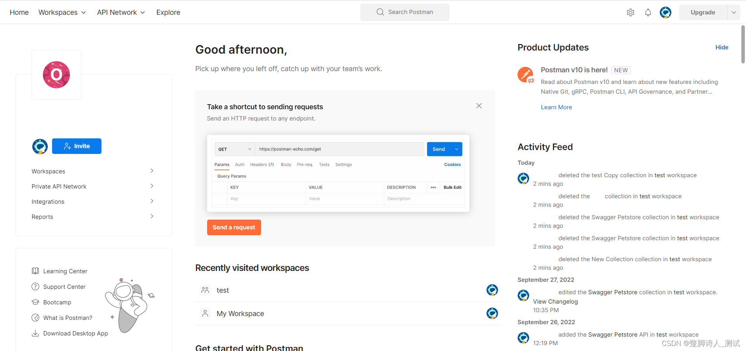Click the right-side page scrollbar
The width and height of the screenshot is (746, 351).
coord(743,45)
